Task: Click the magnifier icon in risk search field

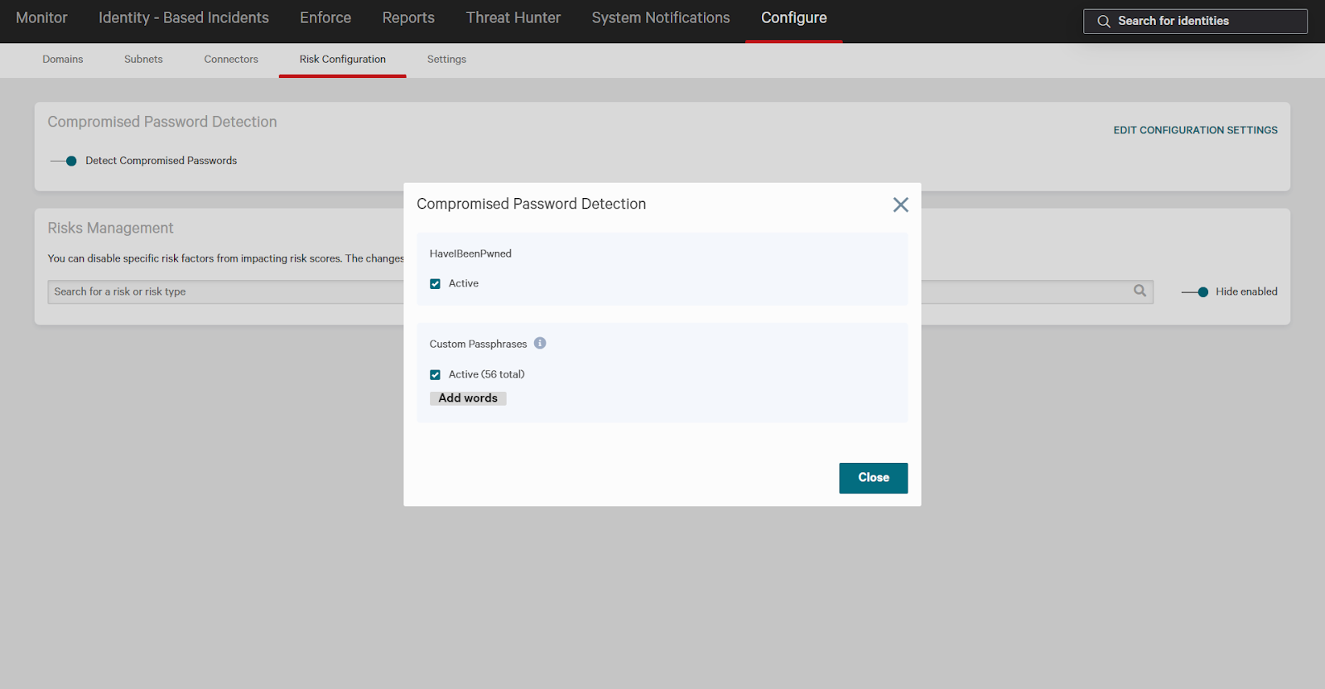Action: pos(1140,291)
